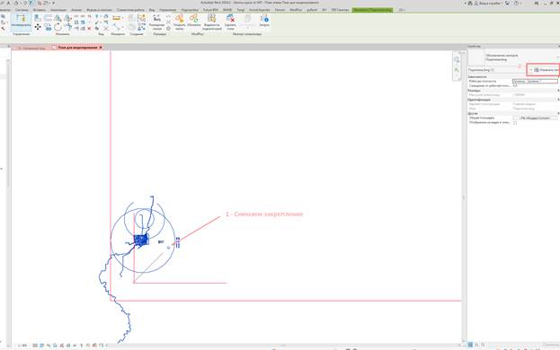Image resolution: width=560 pixels, height=350 pixels.
Task: Select the Rotate tool in the ribbon
Action: click(x=58, y=27)
